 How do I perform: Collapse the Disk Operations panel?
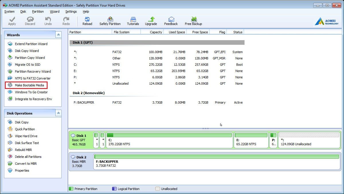coord(58,113)
